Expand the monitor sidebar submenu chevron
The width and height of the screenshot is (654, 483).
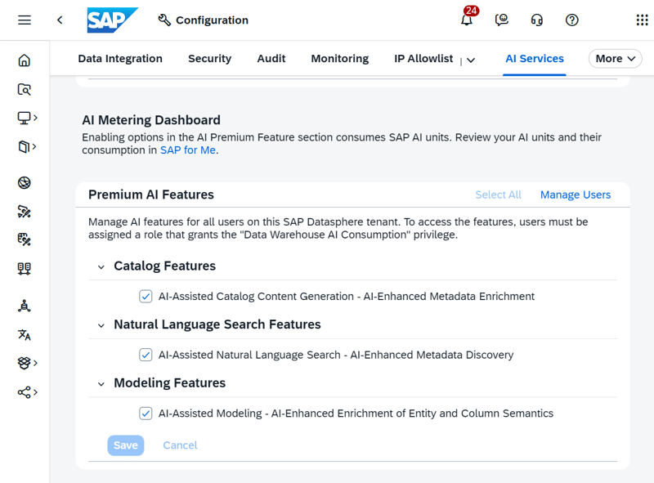[x=35, y=118]
